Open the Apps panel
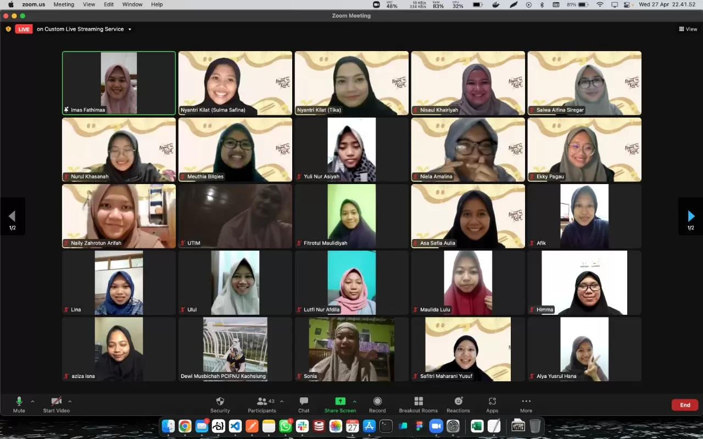The height and width of the screenshot is (439, 703). [x=492, y=404]
